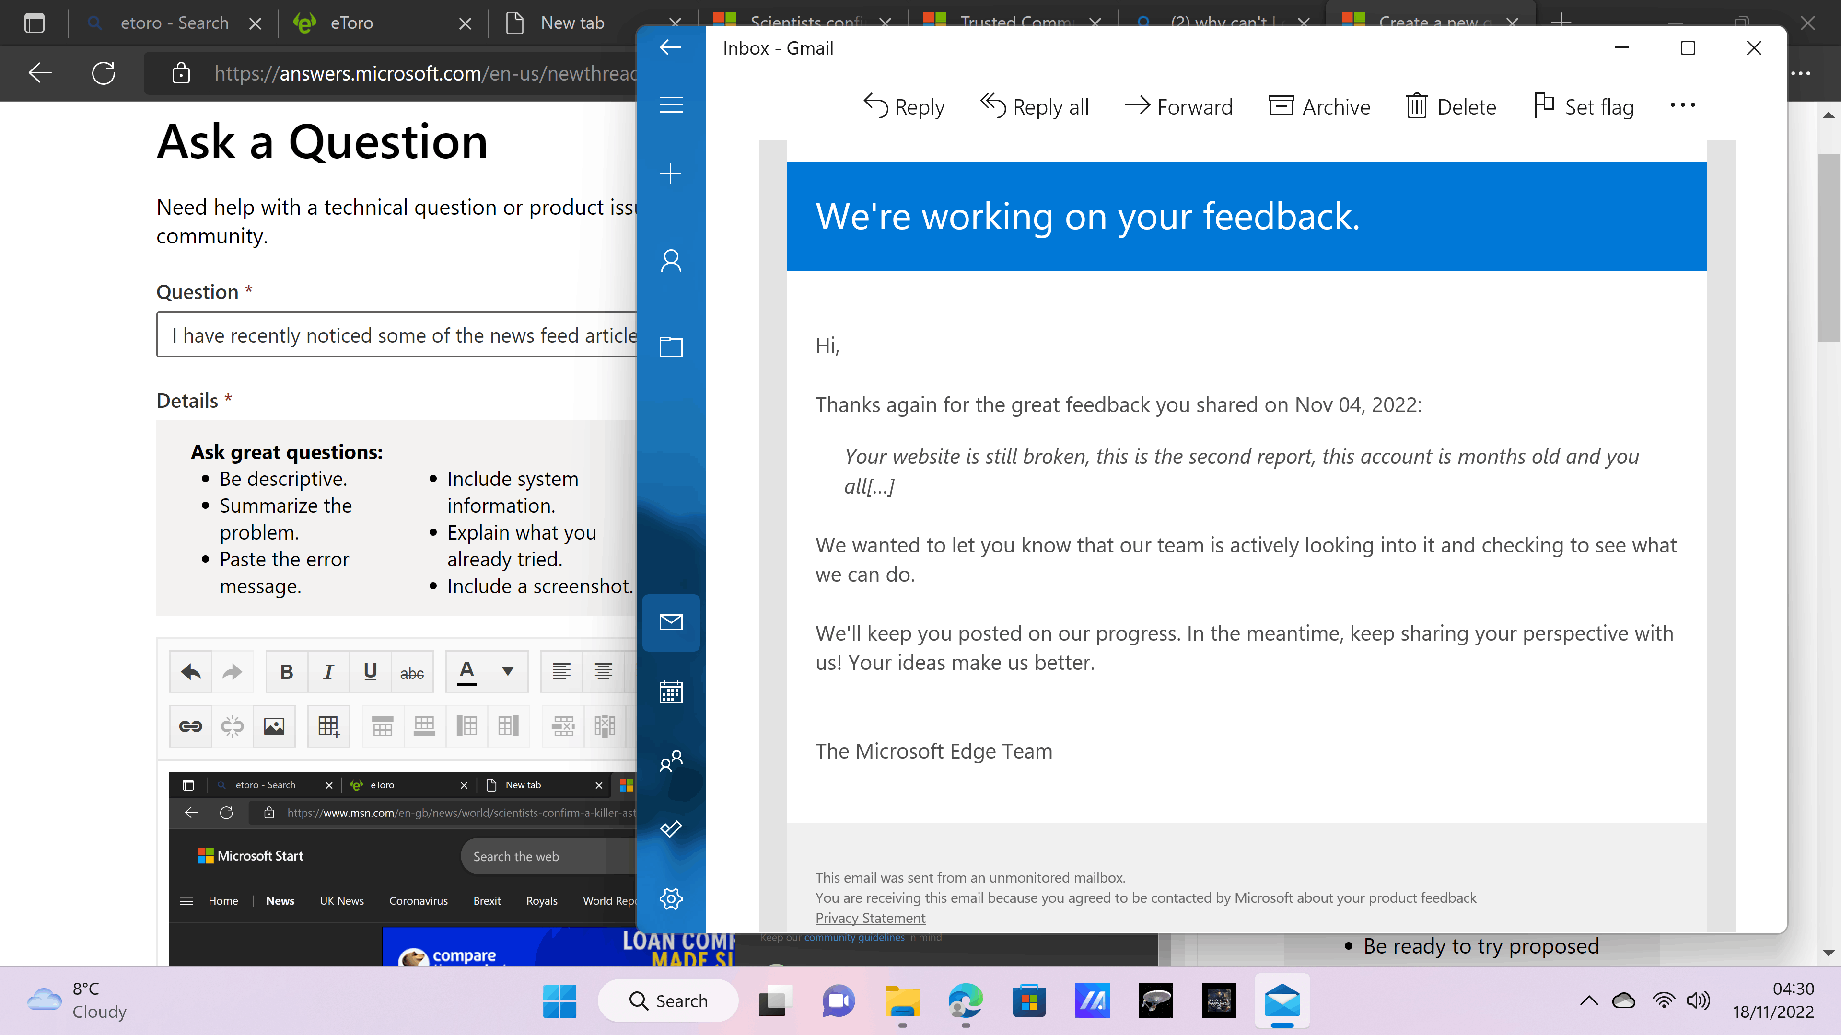The image size is (1841, 1035).
Task: Select the Mail envelope icon in sidebar
Action: coord(670,622)
